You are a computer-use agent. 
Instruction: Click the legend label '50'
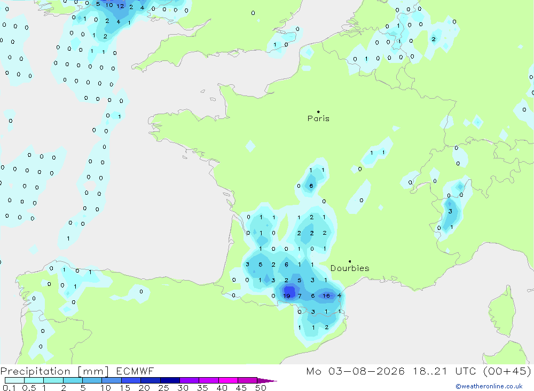[261, 388]
